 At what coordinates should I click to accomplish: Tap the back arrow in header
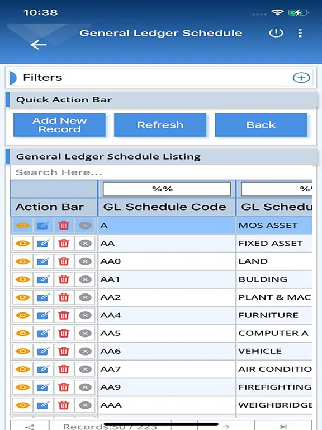(39, 45)
